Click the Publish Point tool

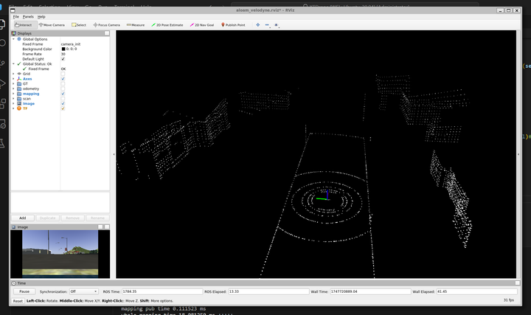point(233,24)
